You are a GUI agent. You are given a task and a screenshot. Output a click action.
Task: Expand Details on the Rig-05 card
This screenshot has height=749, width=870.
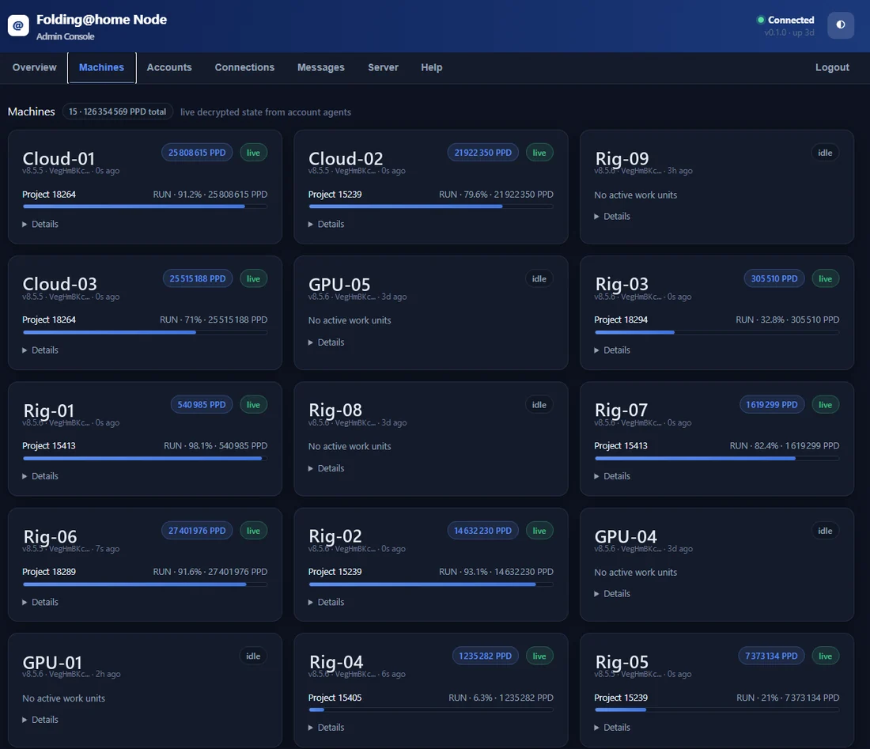click(612, 728)
